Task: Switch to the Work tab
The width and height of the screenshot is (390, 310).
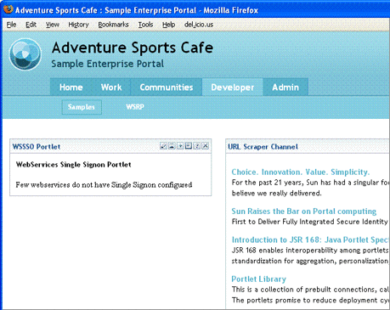Action: click(x=111, y=87)
